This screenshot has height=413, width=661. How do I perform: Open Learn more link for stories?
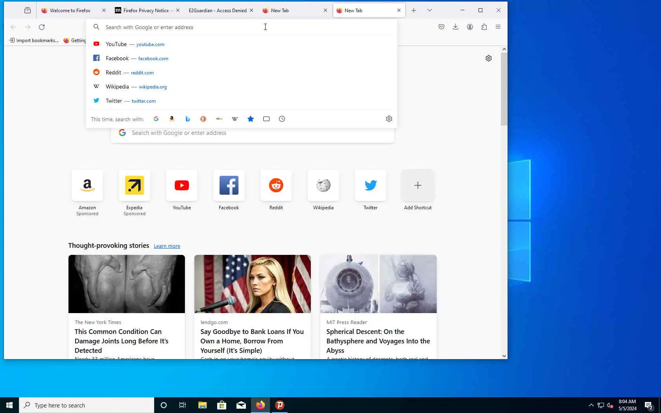(167, 246)
